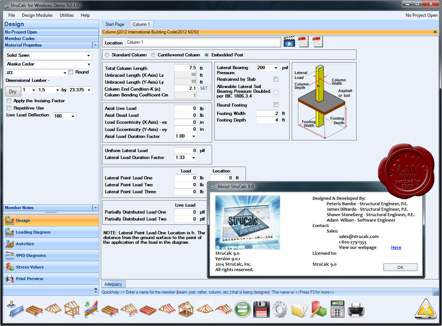Click the Member Codes section header
This screenshot has width=442, height=326.
[51, 39]
